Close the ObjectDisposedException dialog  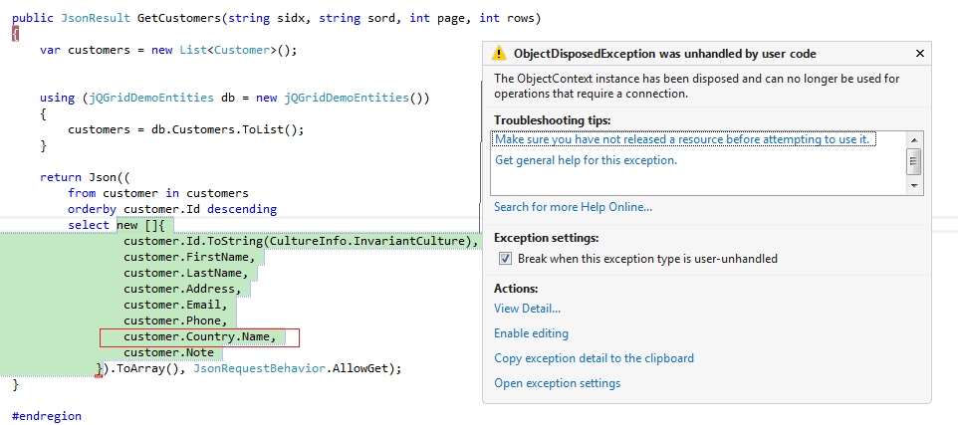tap(919, 54)
